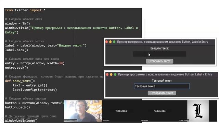The width and height of the screenshot is (219, 123).
Task: Select the participant tile with gothic L avatar
Action: (x=198, y=111)
